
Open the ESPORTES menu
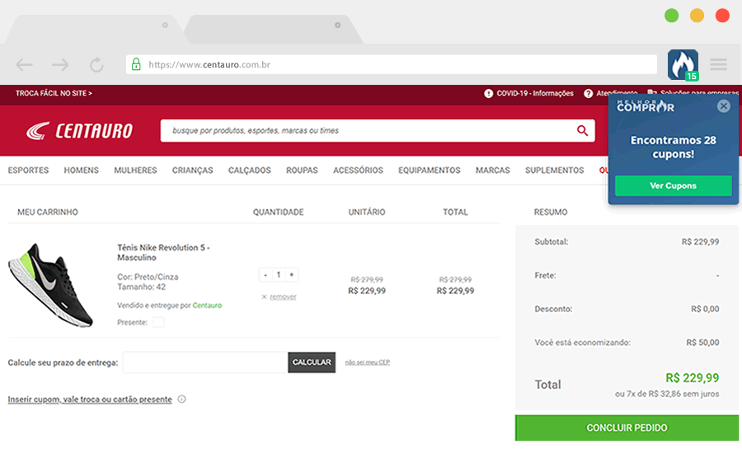point(28,171)
